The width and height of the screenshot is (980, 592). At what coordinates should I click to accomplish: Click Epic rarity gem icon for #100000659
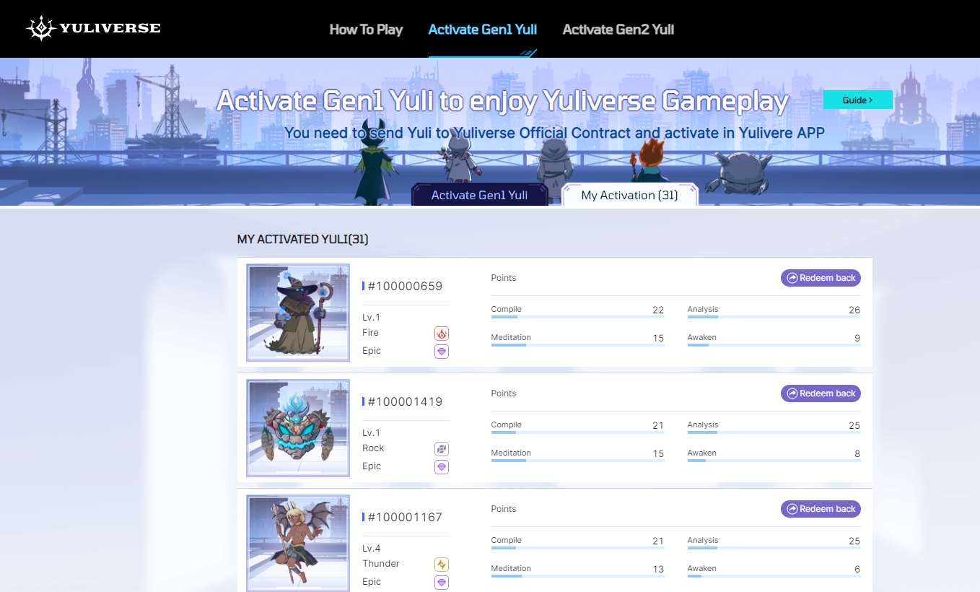point(442,352)
